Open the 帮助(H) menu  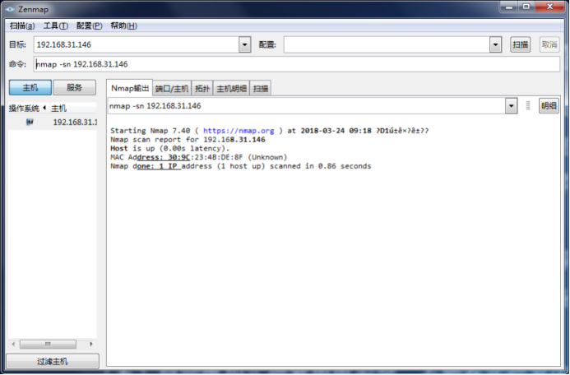point(123,25)
